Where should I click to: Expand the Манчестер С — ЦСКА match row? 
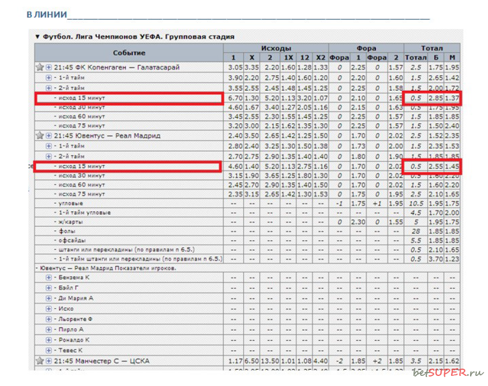[x=49, y=361]
